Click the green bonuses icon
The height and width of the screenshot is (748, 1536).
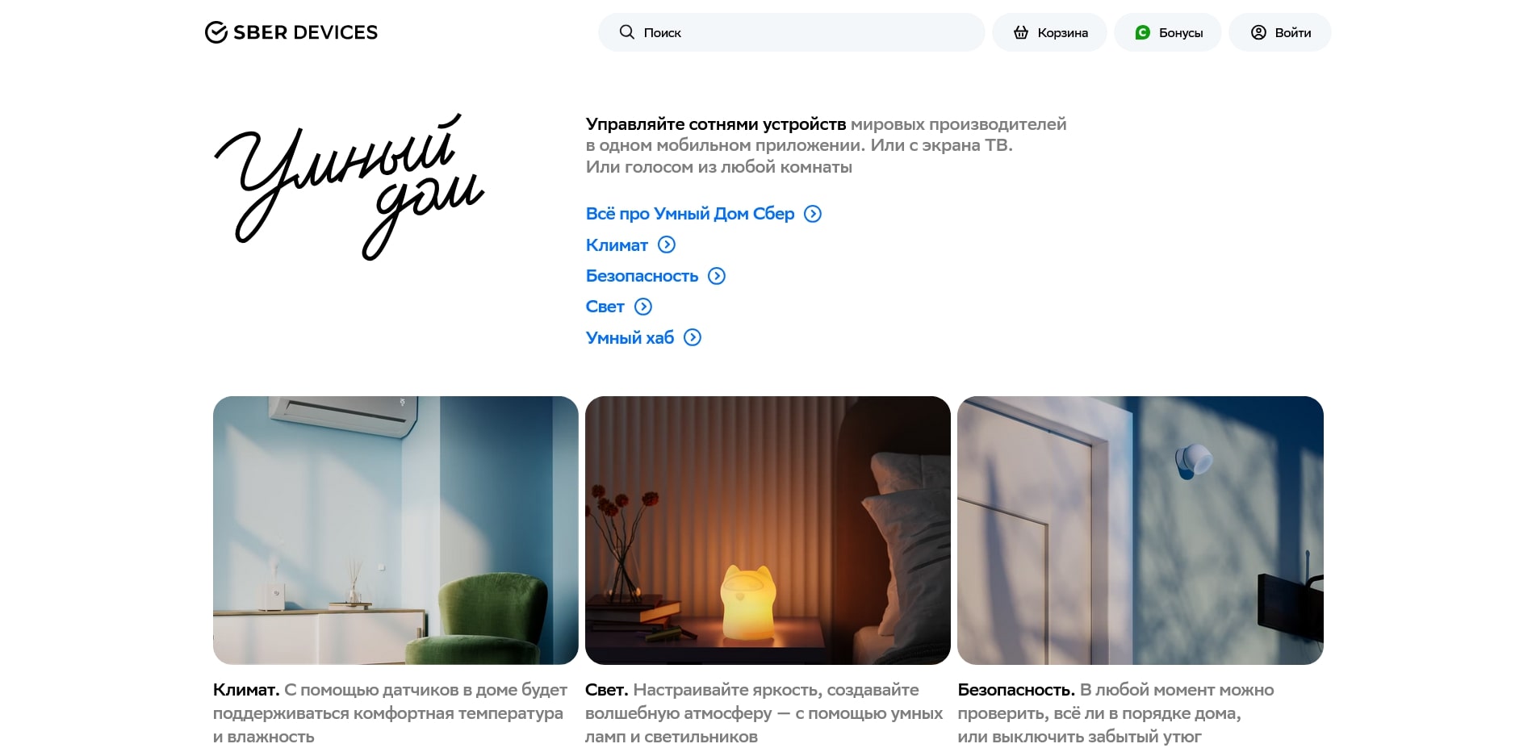[x=1142, y=32]
